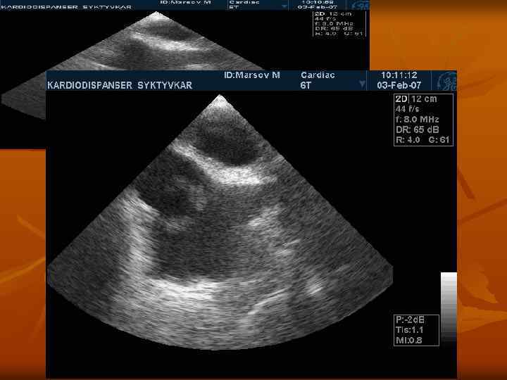Click the 'MI:0.8' mechanical index value
507x380 pixels.
pyautogui.click(x=408, y=341)
